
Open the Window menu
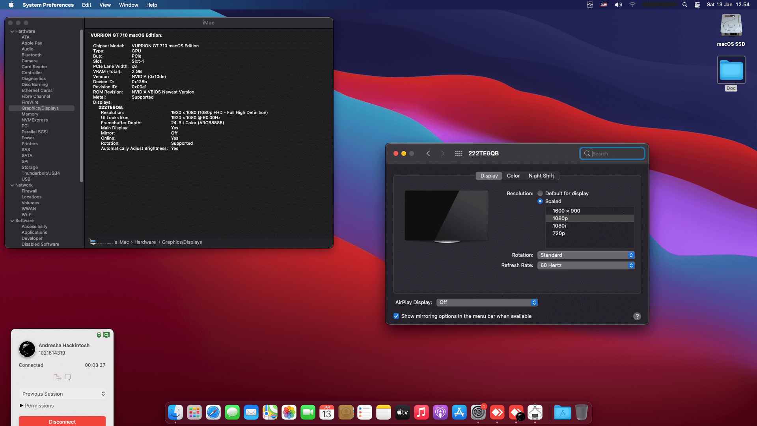(129, 5)
